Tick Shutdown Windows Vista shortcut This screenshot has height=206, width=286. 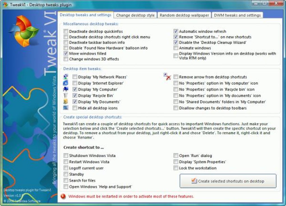(x=66, y=156)
